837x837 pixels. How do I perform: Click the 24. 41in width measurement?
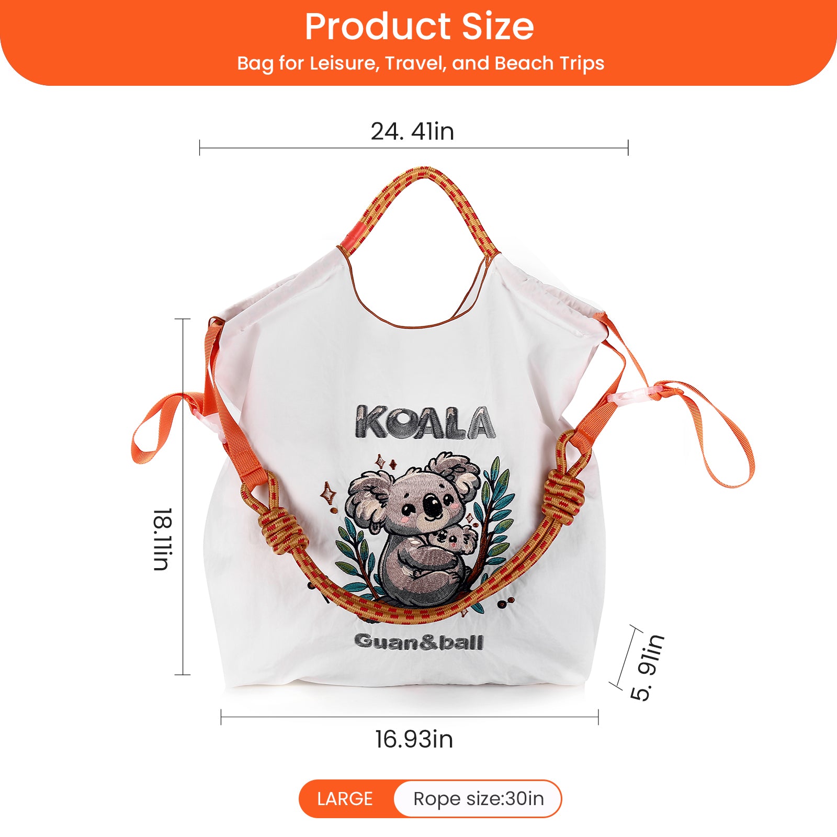coord(412,131)
